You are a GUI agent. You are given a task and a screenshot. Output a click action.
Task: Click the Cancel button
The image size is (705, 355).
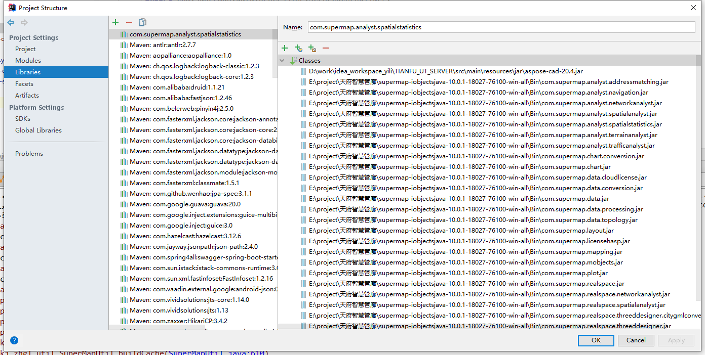(x=636, y=340)
